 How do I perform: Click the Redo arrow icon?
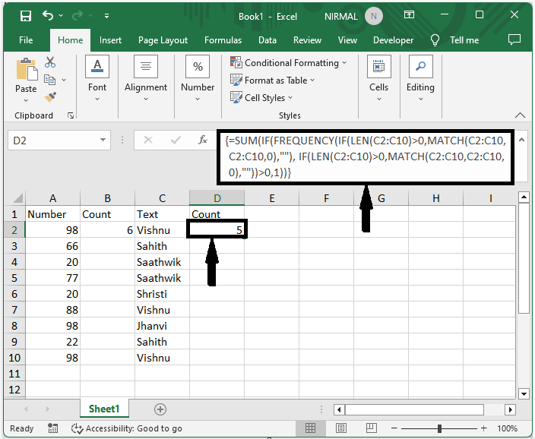tap(78, 15)
